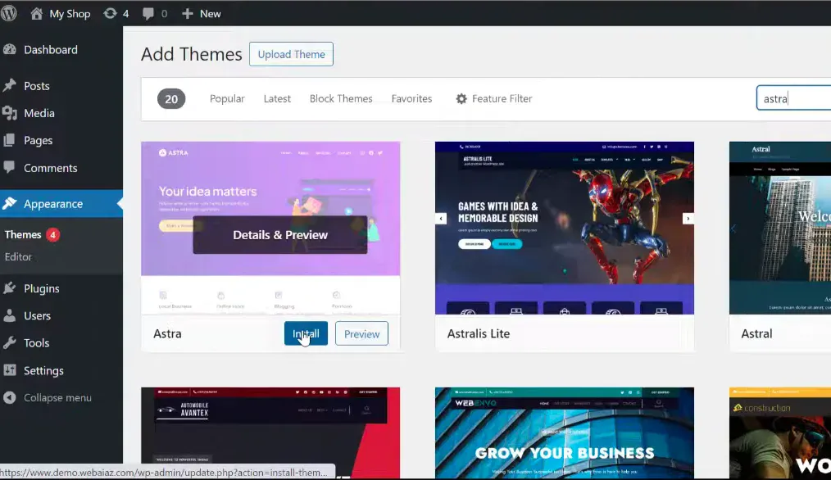Viewport: 831px width, 480px height.
Task: Switch to the Block Themes tab
Action: tap(341, 98)
